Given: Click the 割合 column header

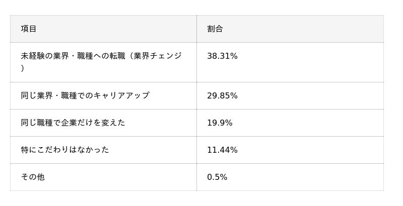Looking at the screenshot, I should pyautogui.click(x=215, y=29).
